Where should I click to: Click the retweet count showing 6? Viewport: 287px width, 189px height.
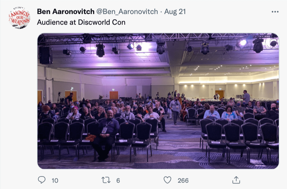(118, 181)
